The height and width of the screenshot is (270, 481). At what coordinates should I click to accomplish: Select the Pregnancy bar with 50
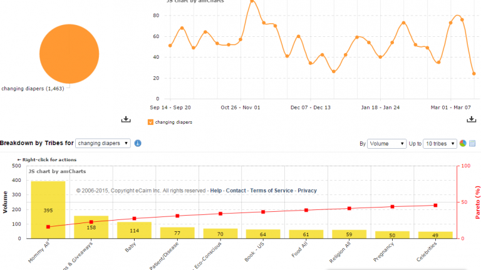coord(392,235)
